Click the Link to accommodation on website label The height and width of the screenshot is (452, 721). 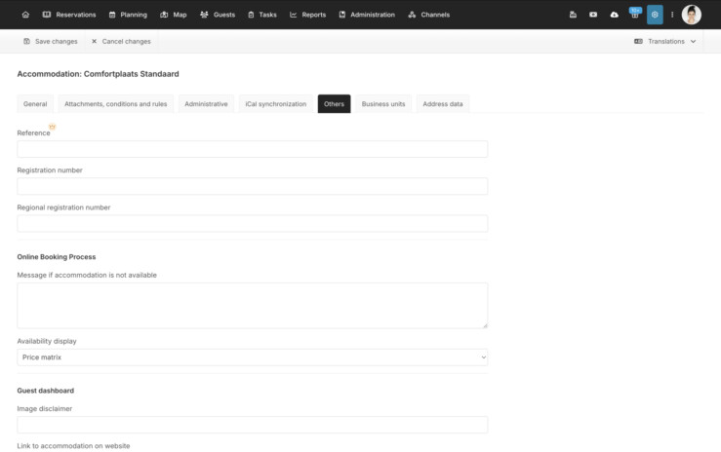tap(73, 446)
